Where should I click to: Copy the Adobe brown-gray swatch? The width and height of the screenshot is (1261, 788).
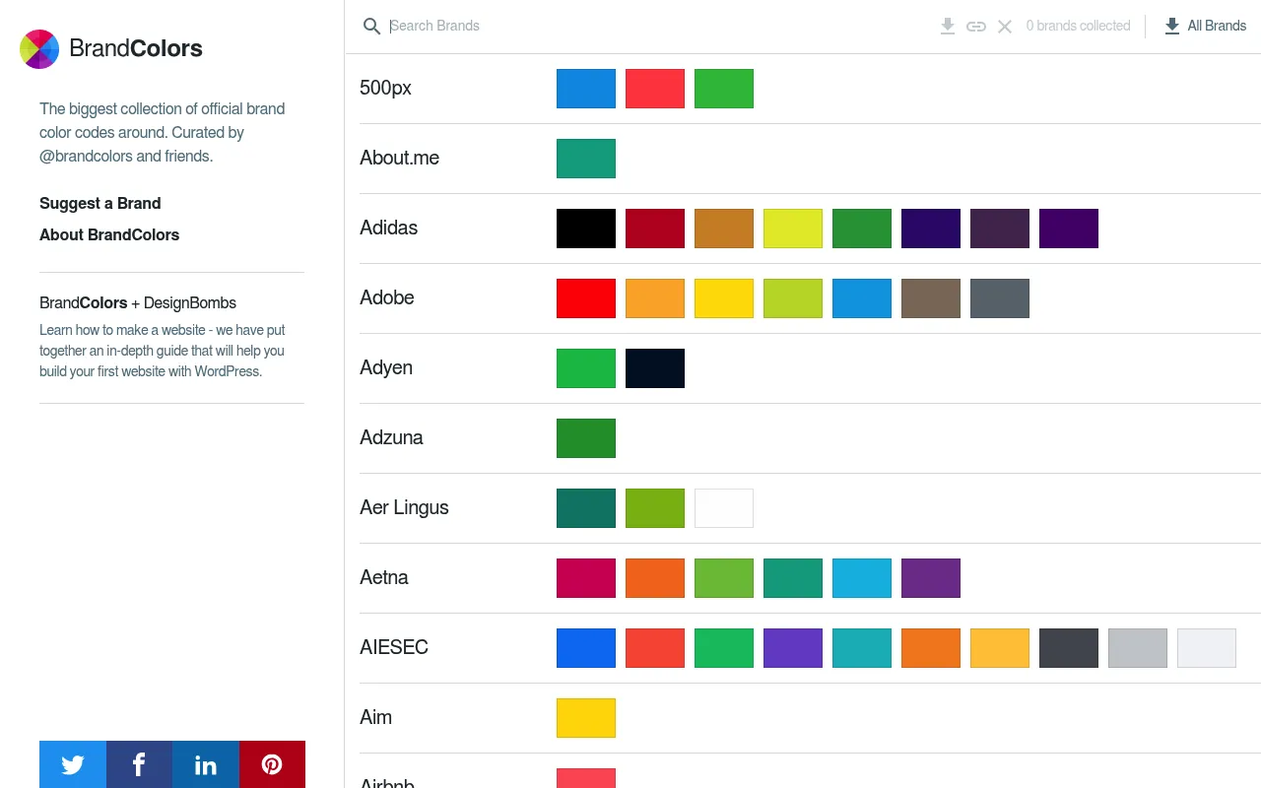931,298
